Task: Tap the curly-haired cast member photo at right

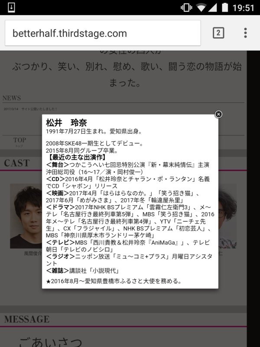Action: point(227,216)
